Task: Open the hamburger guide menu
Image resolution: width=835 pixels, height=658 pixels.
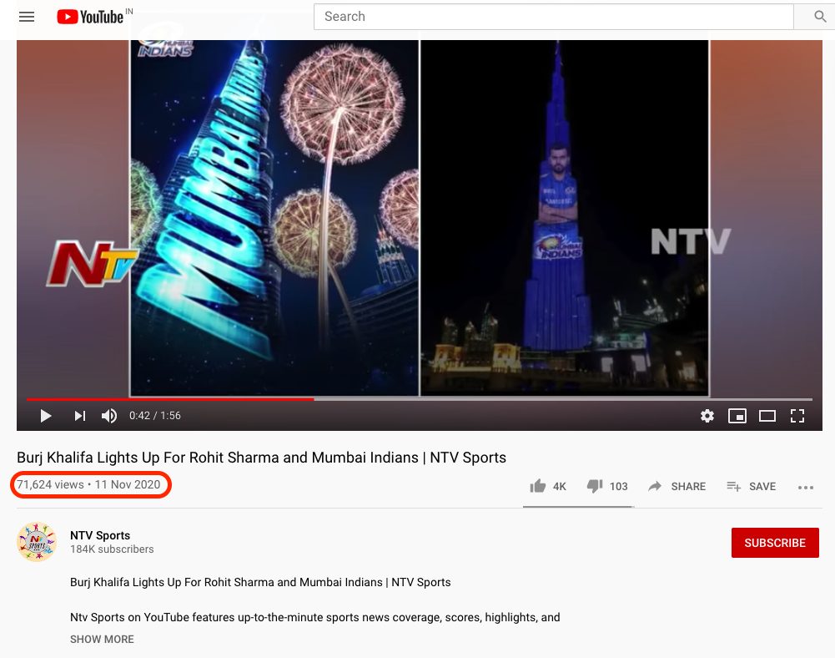Action: click(27, 17)
